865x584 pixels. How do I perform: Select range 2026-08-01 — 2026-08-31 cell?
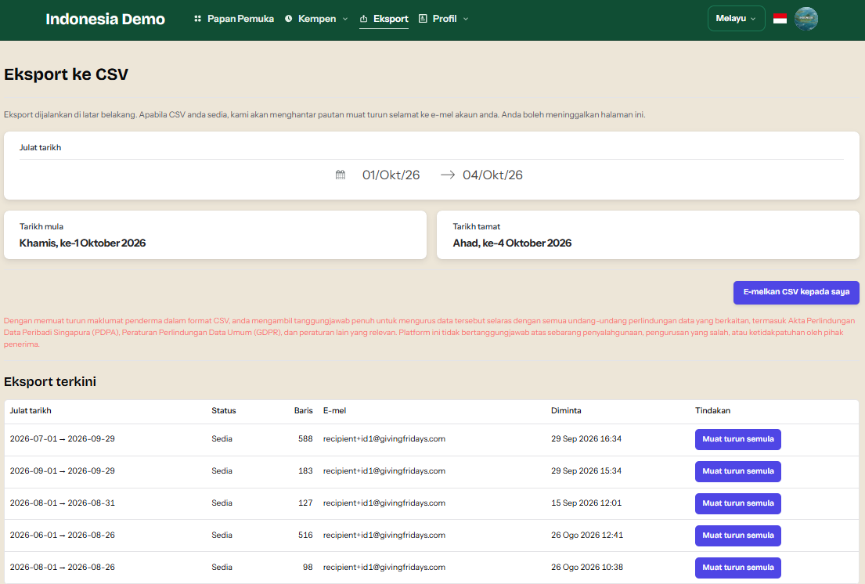(x=63, y=503)
